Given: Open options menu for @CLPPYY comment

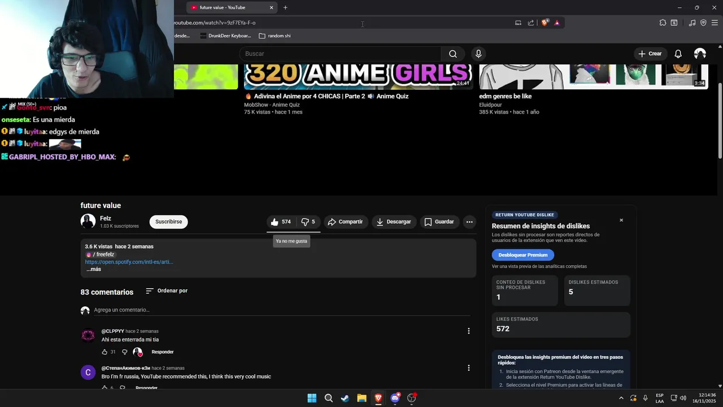Looking at the screenshot, I should (x=468, y=331).
